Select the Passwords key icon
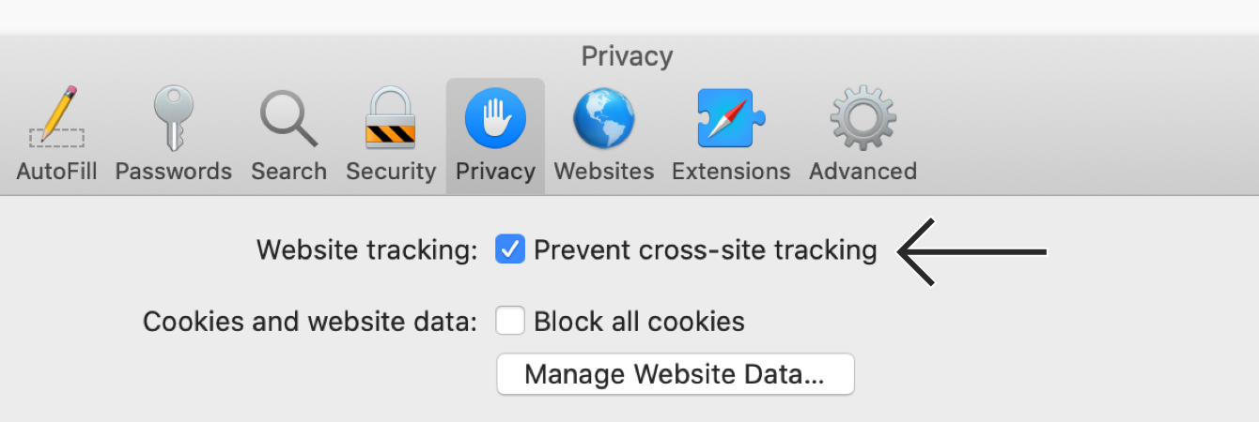The image size is (1259, 422). pos(173,119)
